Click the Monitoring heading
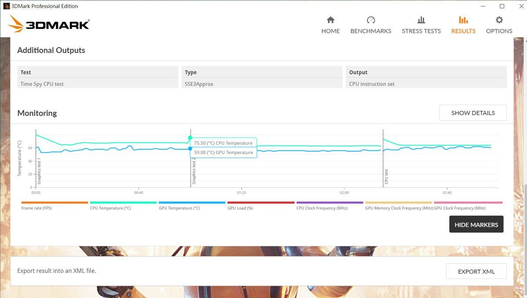527x298 pixels. pyautogui.click(x=37, y=113)
